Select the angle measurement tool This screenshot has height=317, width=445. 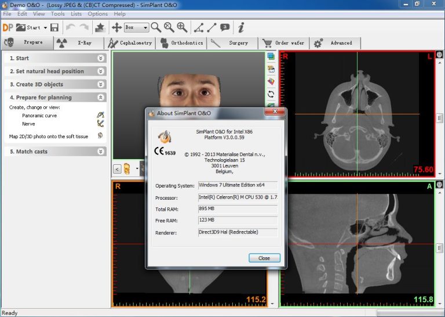tap(199, 27)
